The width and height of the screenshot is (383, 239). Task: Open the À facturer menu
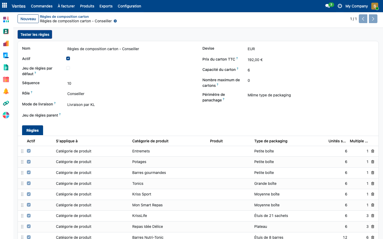(x=66, y=6)
